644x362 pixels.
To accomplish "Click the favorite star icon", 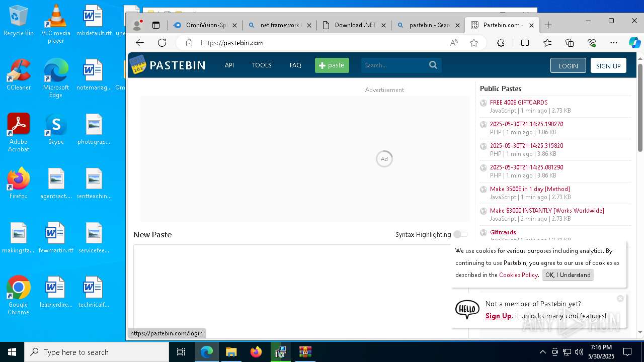I will 474,43.
